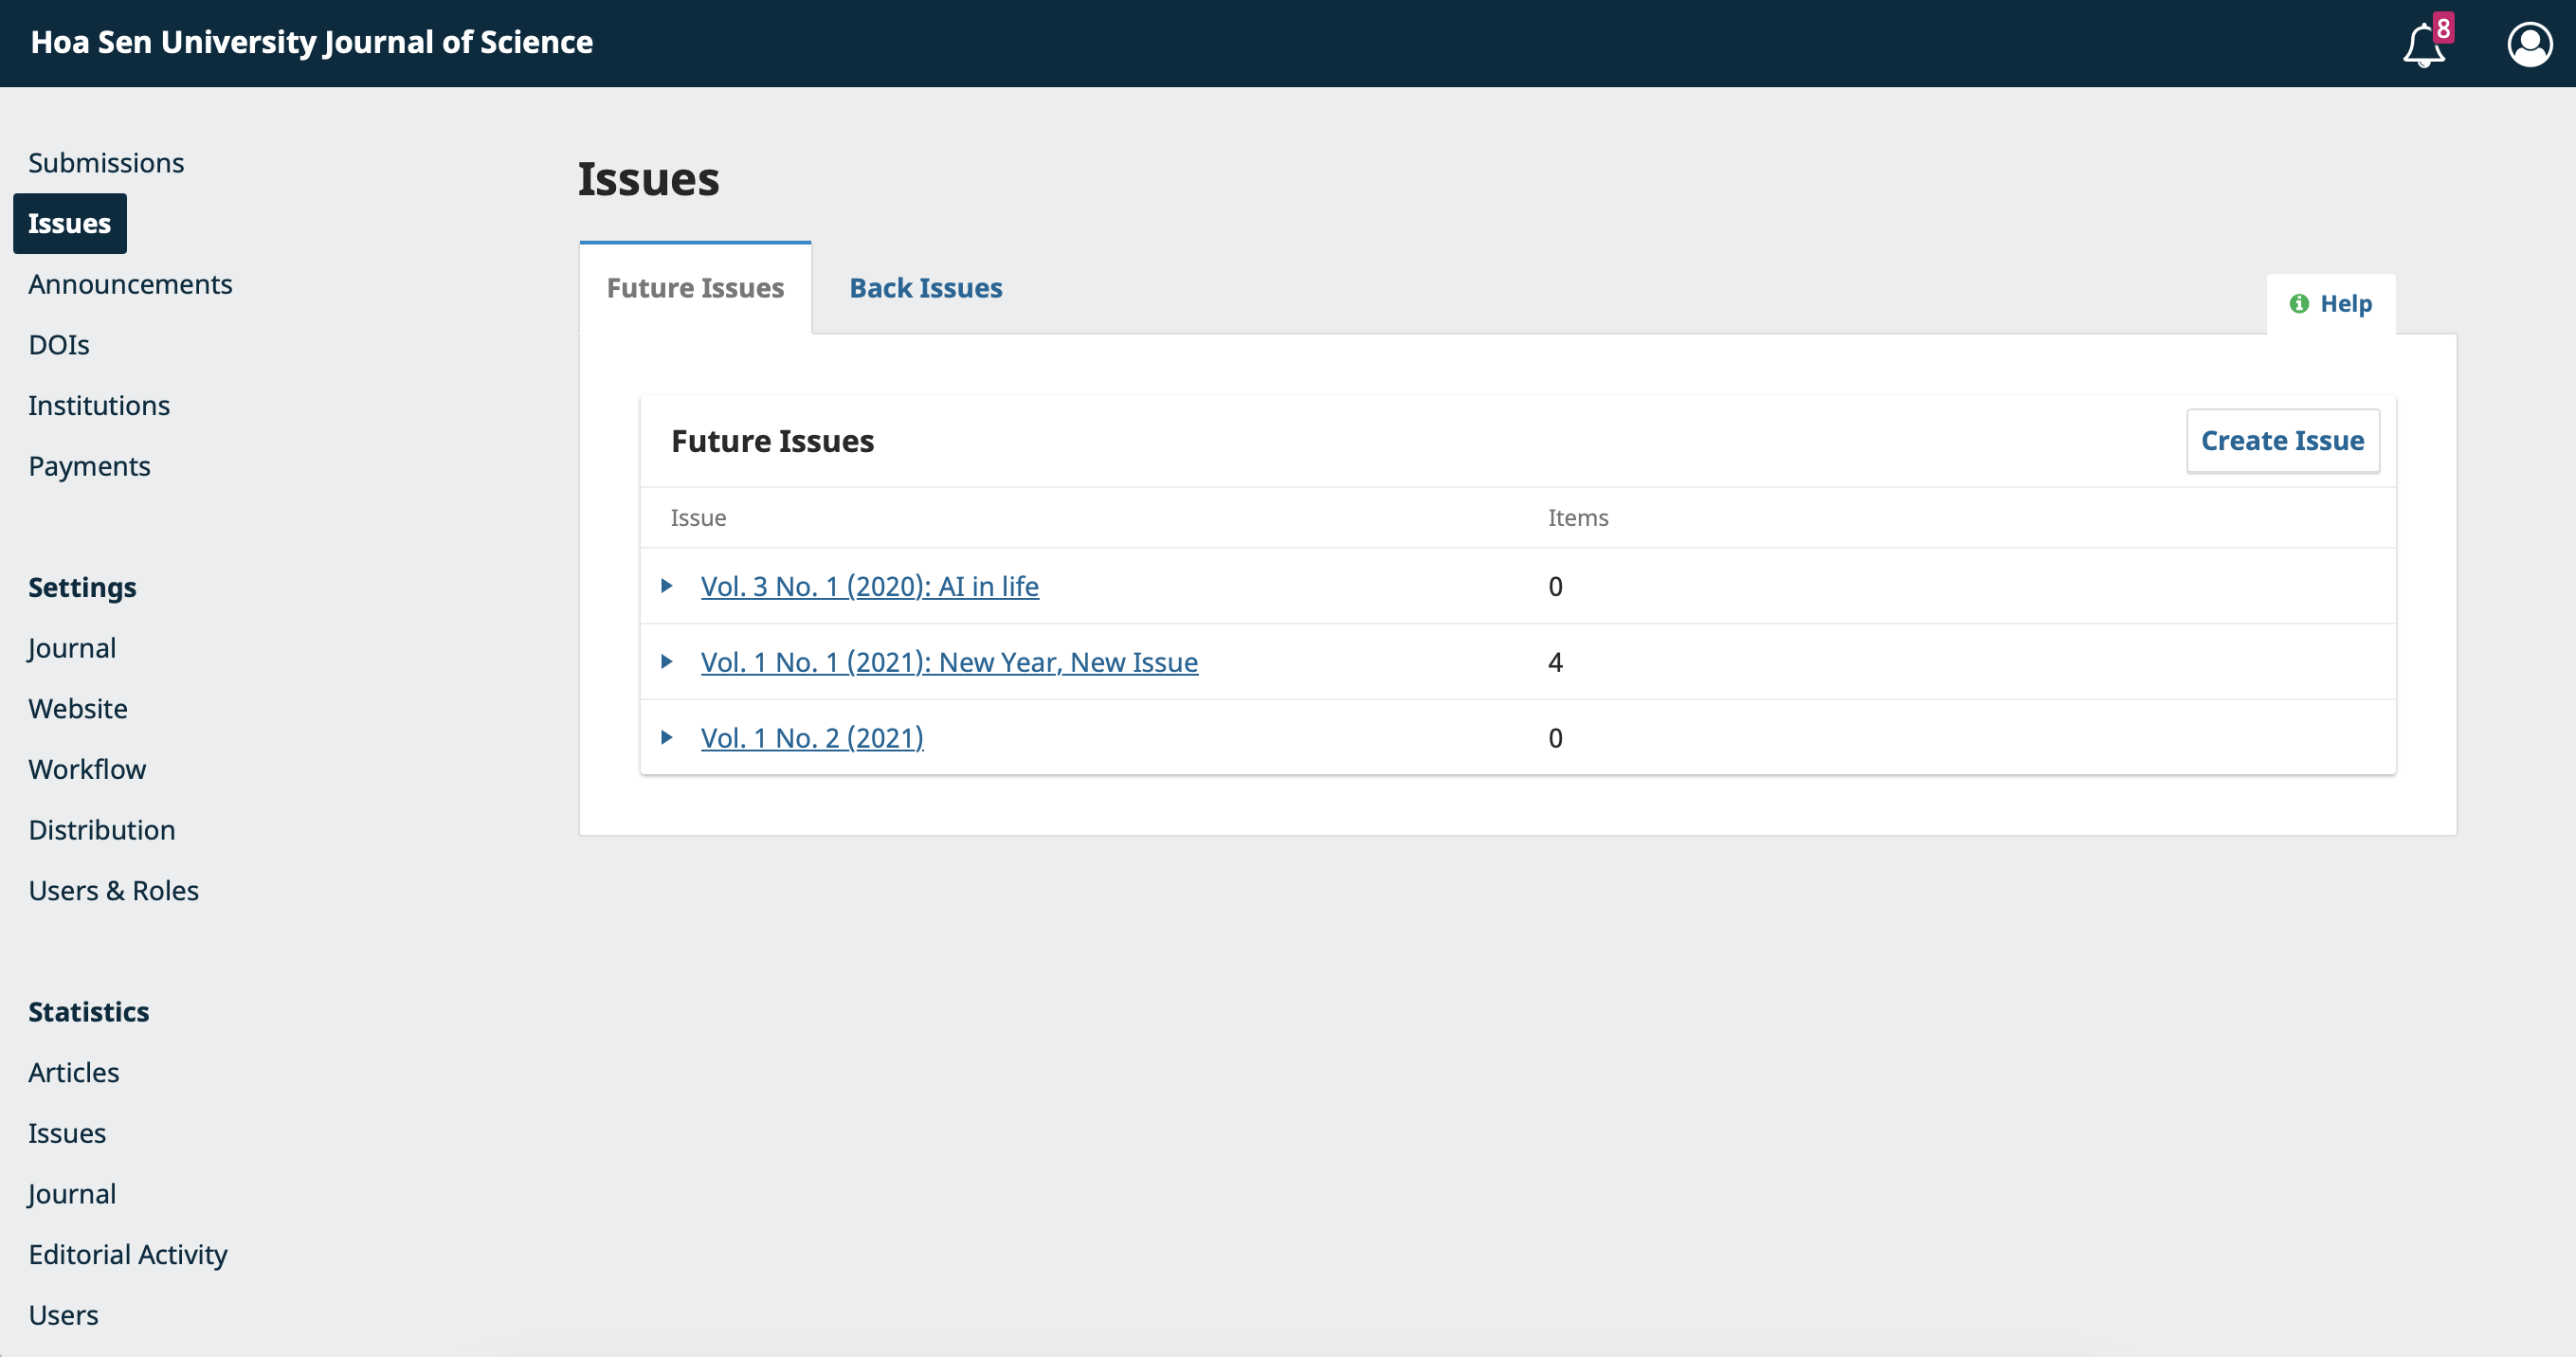Screen dimensions: 2576x1357
Task: Open Workflow settings in the sidebar
Action: click(87, 769)
